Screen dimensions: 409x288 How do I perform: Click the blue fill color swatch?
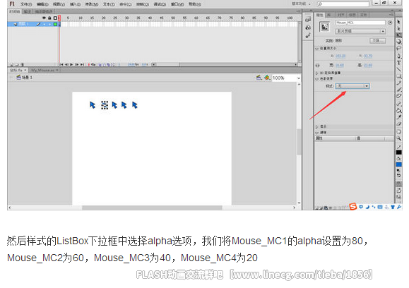(399, 164)
